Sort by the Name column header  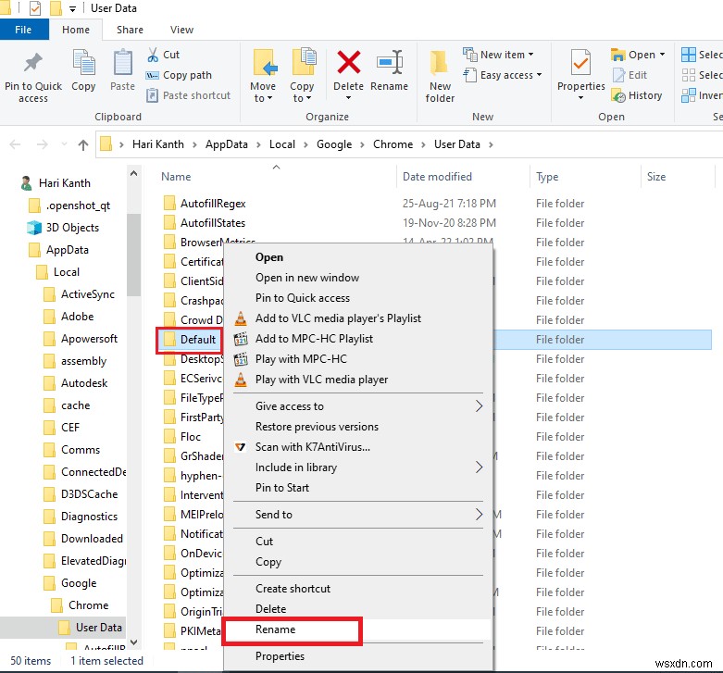pyautogui.click(x=176, y=177)
